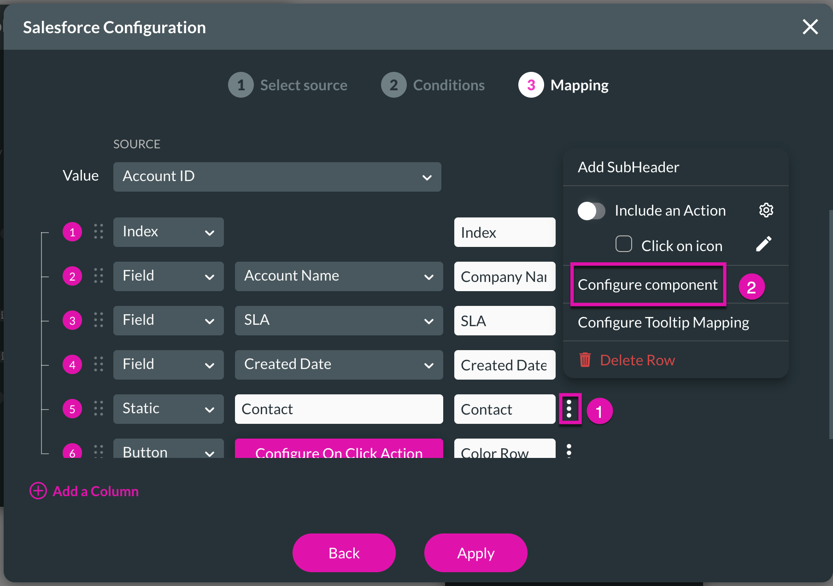Open the Created Date field dropdown
The width and height of the screenshot is (833, 586).
(x=339, y=365)
